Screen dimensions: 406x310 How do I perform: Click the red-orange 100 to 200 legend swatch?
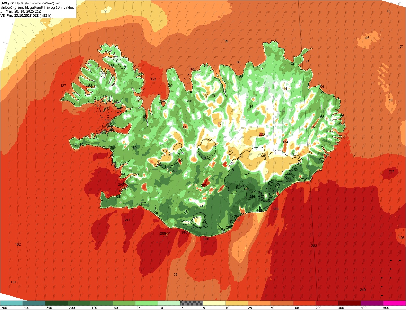click(x=304, y=303)
